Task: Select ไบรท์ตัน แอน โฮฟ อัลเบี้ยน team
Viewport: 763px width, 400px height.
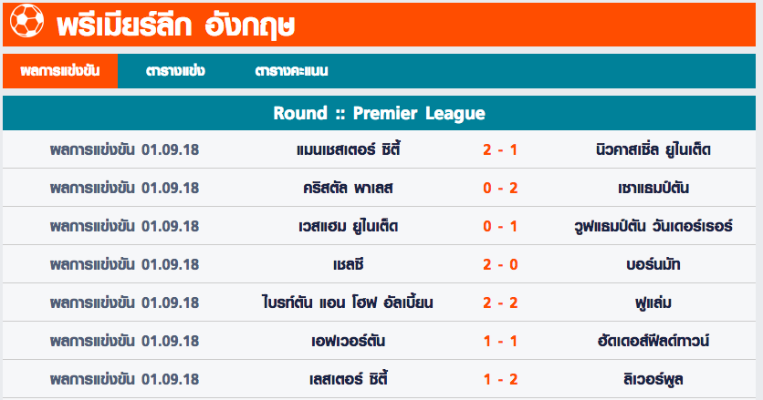Action: coord(348,303)
